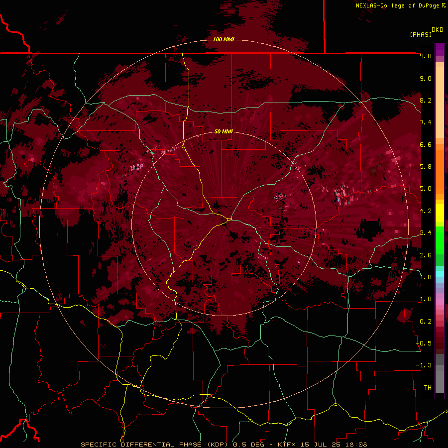
Task: Pick the pink color bar segment near 1.0
Action: 440,301
